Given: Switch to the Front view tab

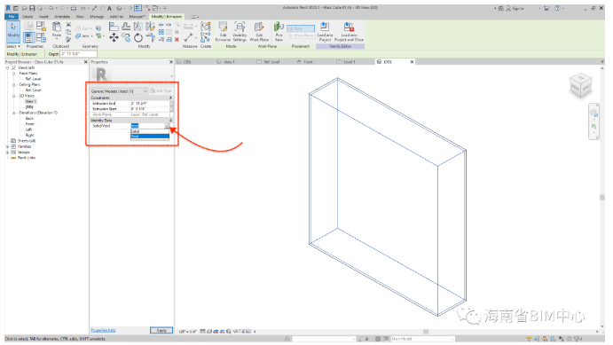Looking at the screenshot, I should (305, 62).
